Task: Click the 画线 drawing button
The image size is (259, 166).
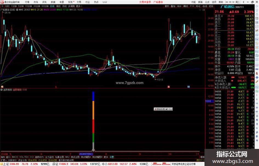Action: pos(186,6)
